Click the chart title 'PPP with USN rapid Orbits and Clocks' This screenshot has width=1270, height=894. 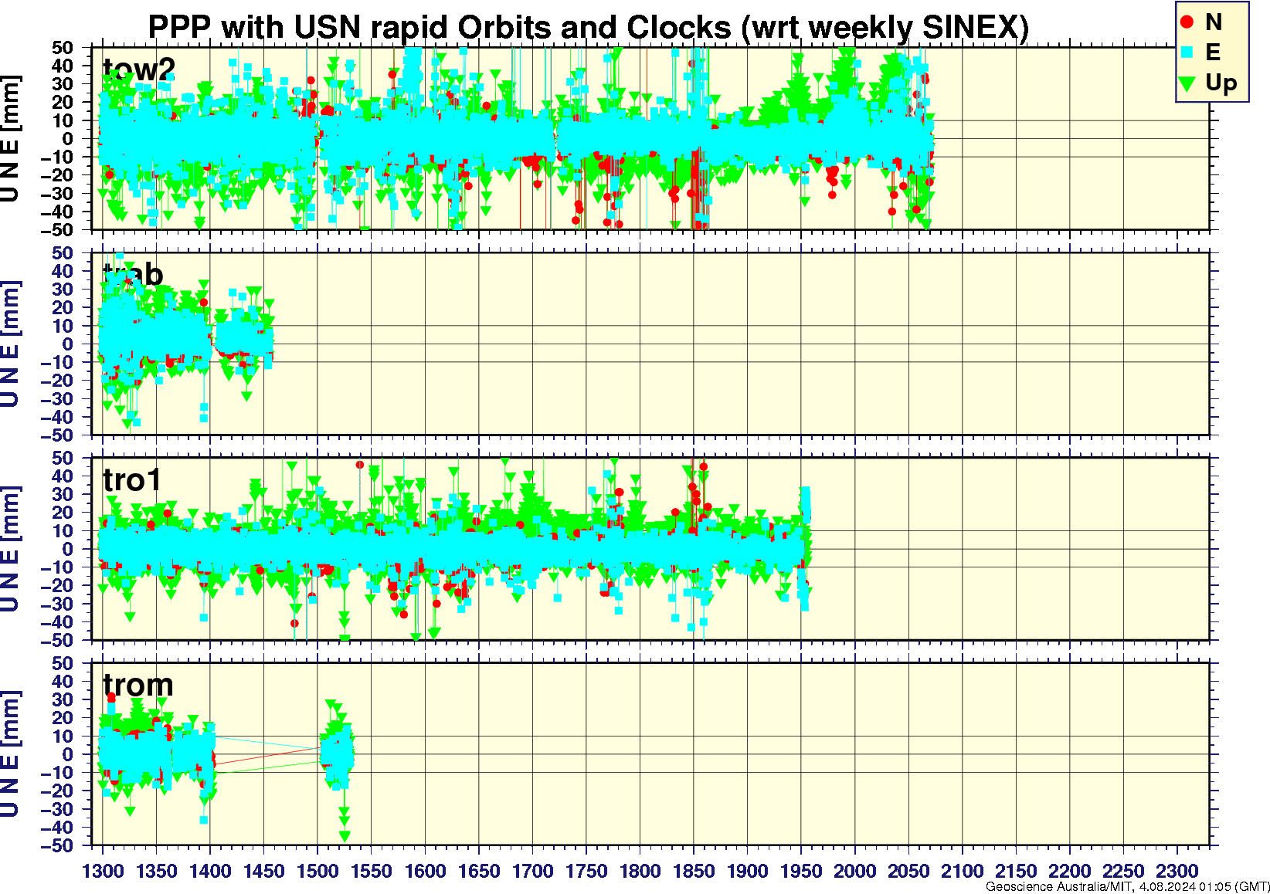coord(440,27)
